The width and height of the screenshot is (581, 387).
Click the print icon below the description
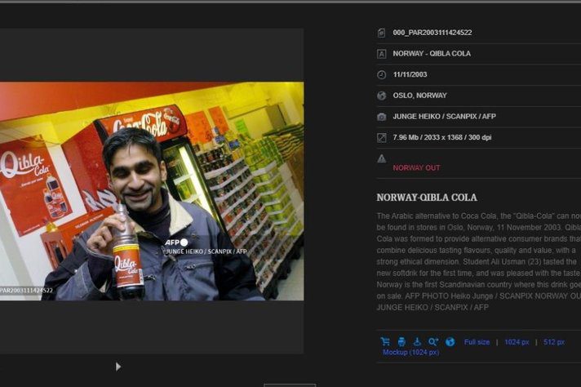(401, 341)
